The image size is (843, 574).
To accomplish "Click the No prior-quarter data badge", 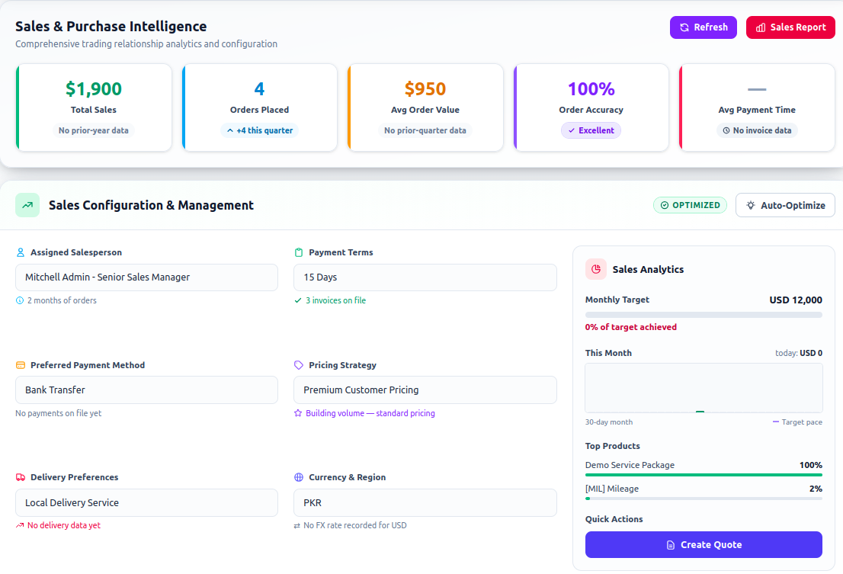I will point(425,130).
